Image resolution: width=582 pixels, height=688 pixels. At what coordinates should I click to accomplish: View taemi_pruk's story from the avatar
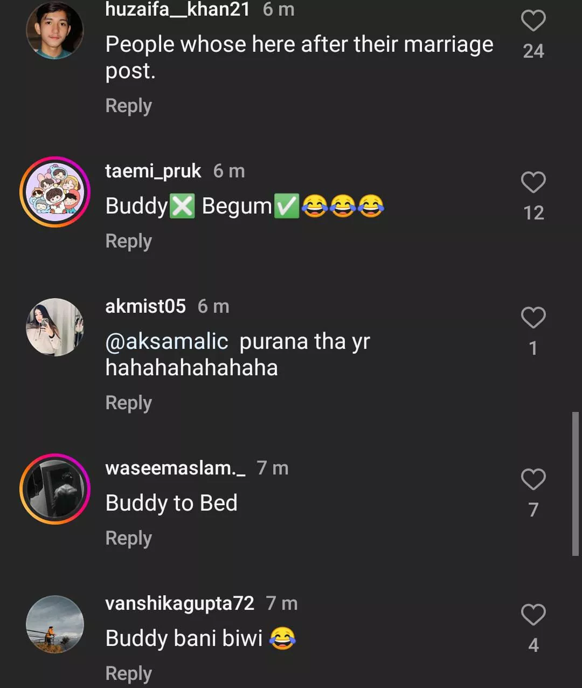click(x=55, y=192)
